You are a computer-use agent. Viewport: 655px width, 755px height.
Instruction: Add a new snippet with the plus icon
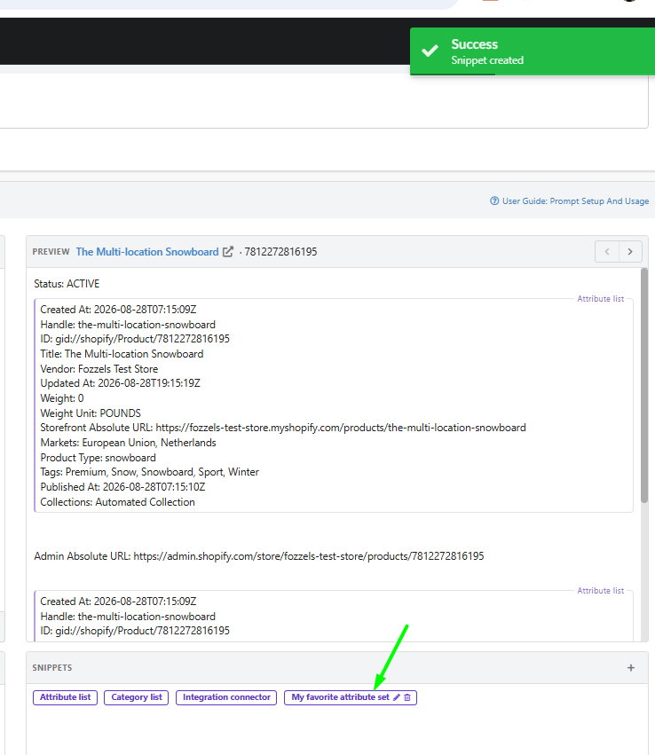(x=631, y=668)
